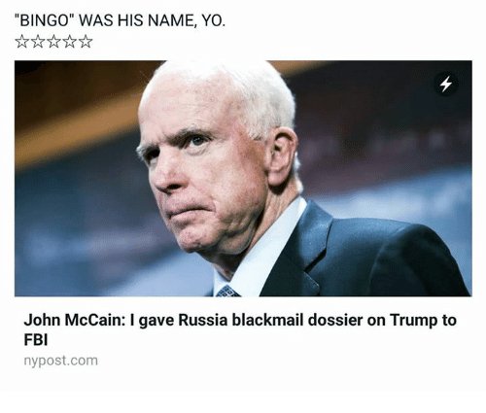Viewport: 486px width, 413px height.
Task: Click the dark suit jacket in photo
Action: (x=363, y=256)
